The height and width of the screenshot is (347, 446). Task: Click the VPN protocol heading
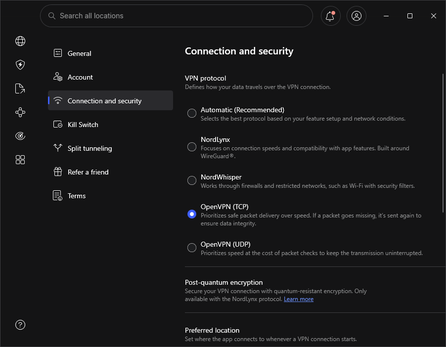click(205, 78)
